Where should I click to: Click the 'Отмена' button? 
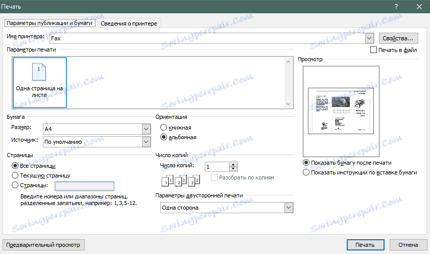point(409,245)
